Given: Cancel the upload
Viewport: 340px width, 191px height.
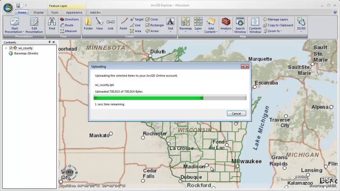Looking at the screenshot, I should [236, 114].
